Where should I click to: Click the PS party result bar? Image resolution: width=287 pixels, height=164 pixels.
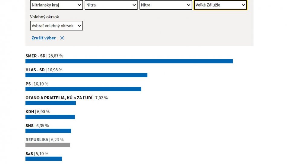tap(83, 89)
